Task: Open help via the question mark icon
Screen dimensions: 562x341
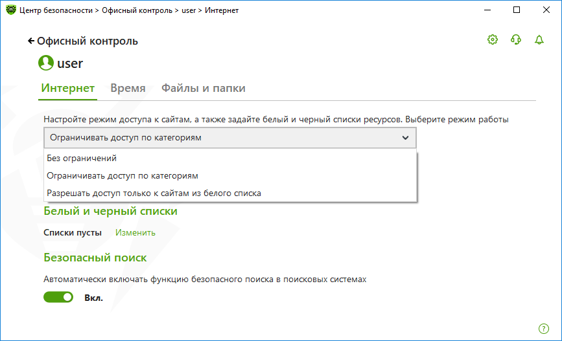Action: 544,329
